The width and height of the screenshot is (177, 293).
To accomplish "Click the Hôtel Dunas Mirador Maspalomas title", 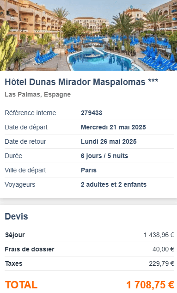I will 81,82.
